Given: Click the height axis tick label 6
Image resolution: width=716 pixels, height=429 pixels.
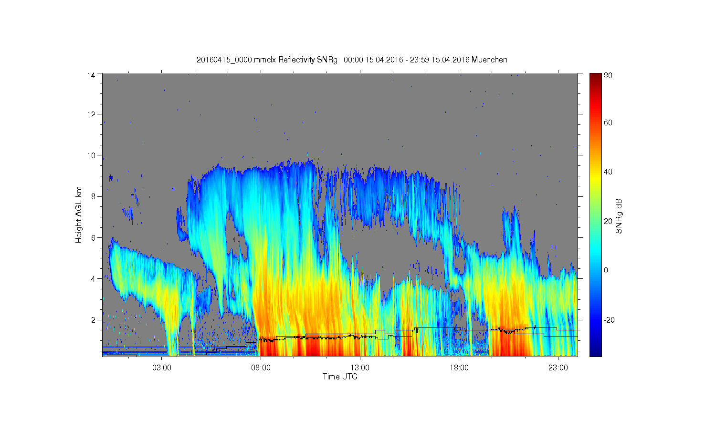Looking at the screenshot, I should (x=93, y=237).
